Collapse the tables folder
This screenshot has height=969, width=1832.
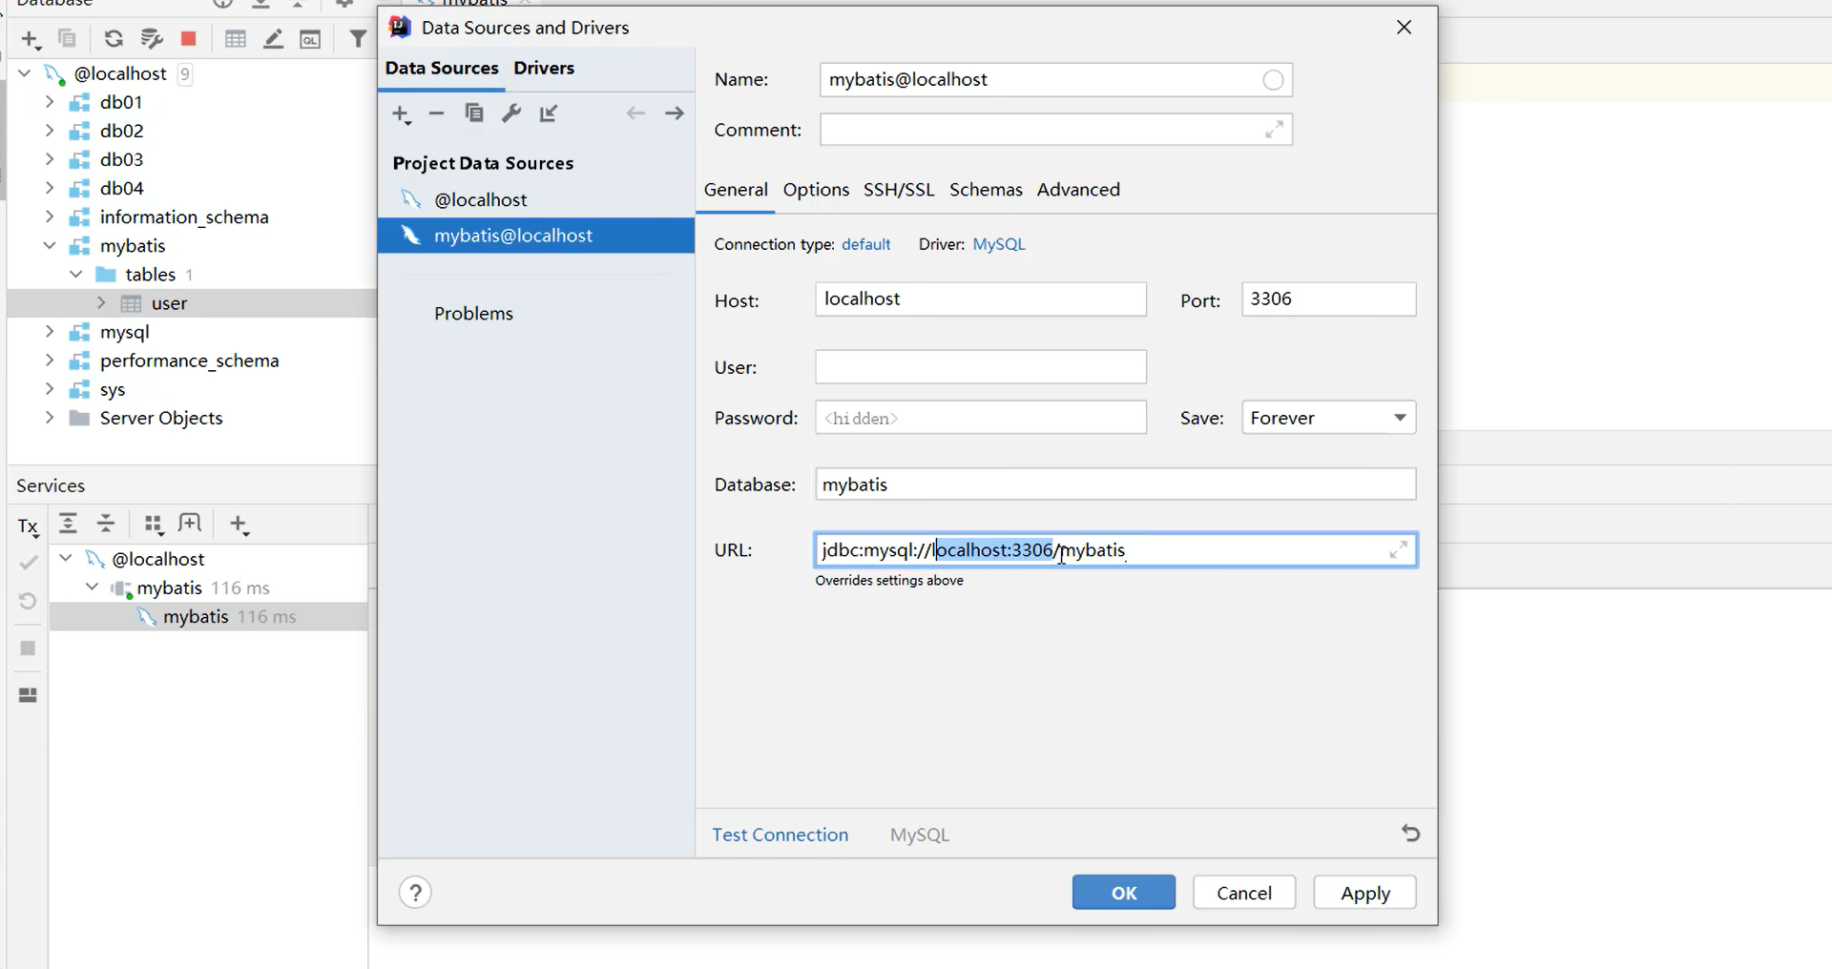tap(76, 274)
